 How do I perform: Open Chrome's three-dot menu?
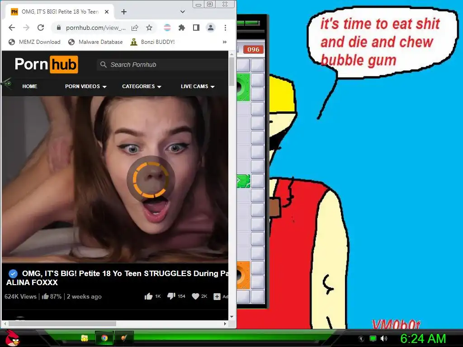tap(225, 28)
